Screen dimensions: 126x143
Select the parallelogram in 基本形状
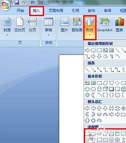click(x=105, y=83)
